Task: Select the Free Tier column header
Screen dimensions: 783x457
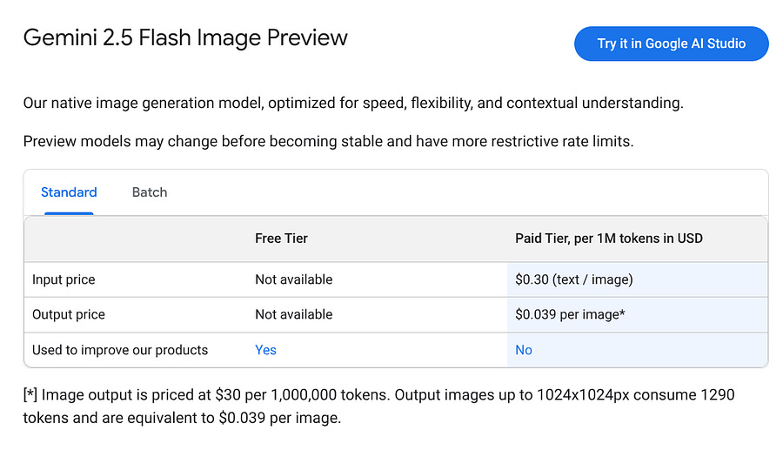Action: [x=281, y=239]
